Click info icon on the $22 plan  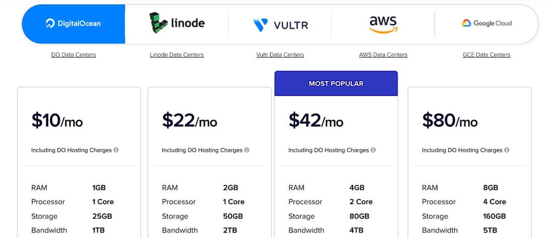(x=247, y=150)
